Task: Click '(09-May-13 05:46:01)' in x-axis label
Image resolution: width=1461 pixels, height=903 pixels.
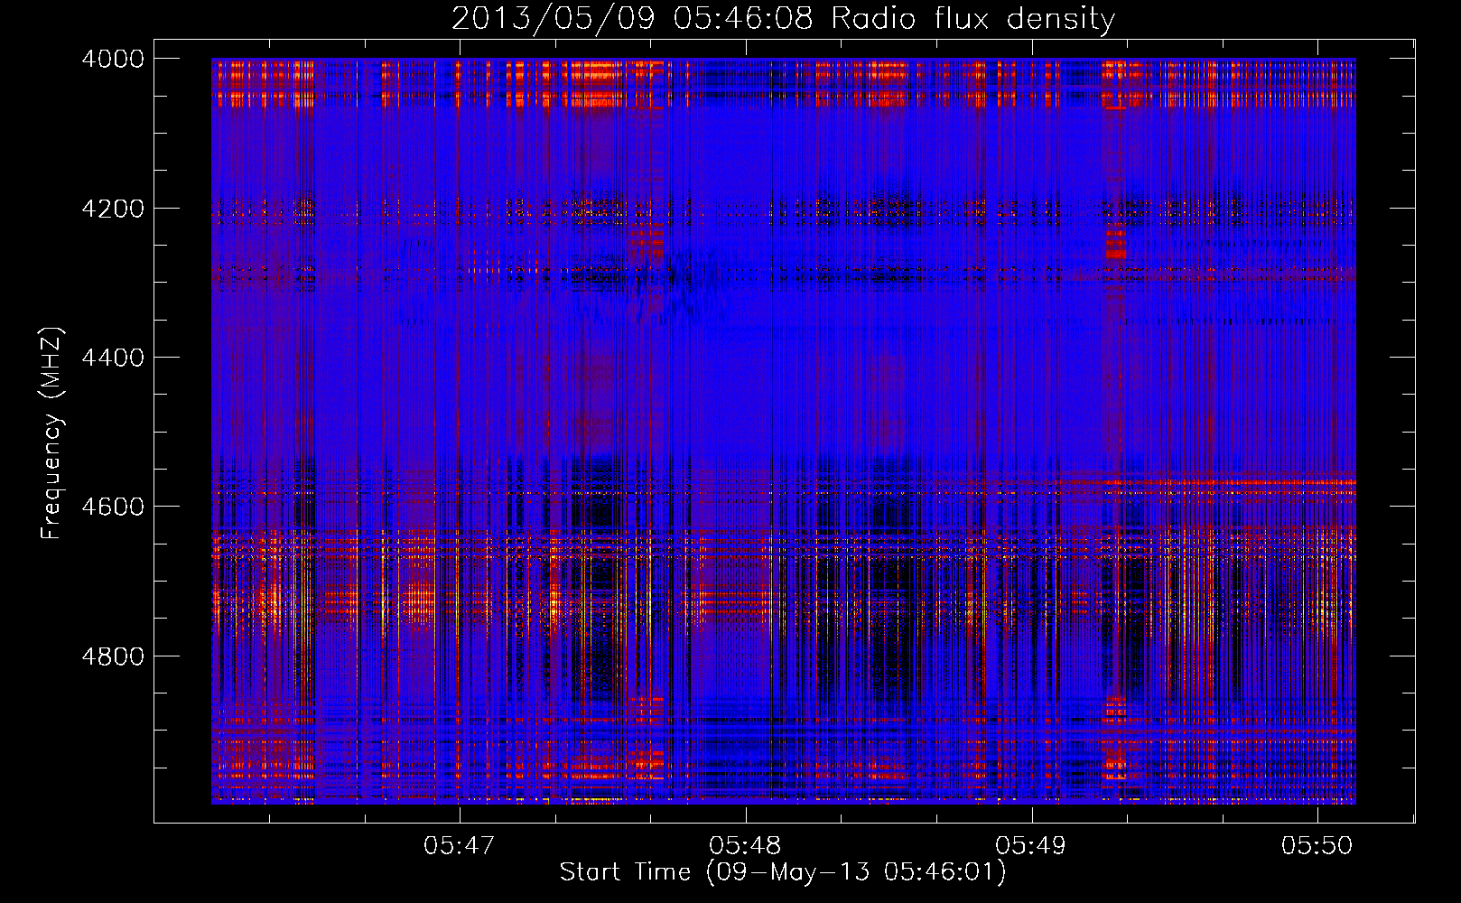Action: click(856, 872)
